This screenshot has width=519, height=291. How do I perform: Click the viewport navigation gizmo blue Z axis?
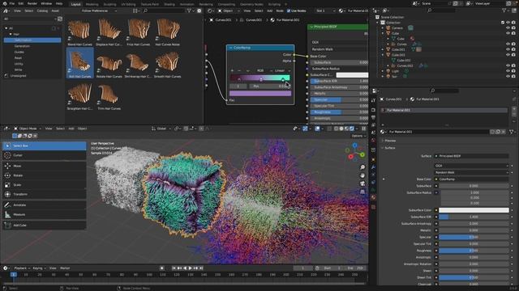tap(355, 145)
